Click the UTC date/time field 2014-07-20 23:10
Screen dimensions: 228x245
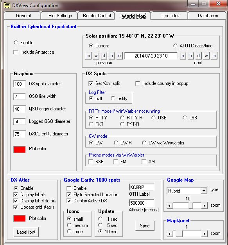(151, 56)
